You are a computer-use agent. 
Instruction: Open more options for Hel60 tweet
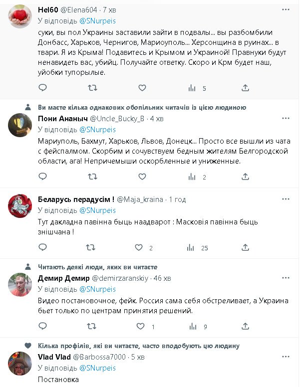point(285,10)
